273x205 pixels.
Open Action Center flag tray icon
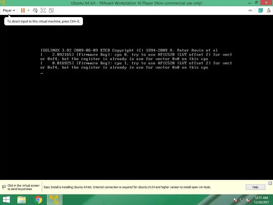235,200
